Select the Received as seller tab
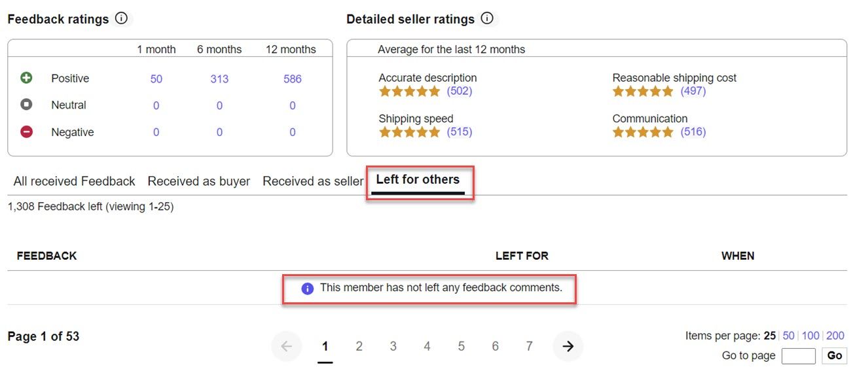The height and width of the screenshot is (371, 851). [x=313, y=181]
